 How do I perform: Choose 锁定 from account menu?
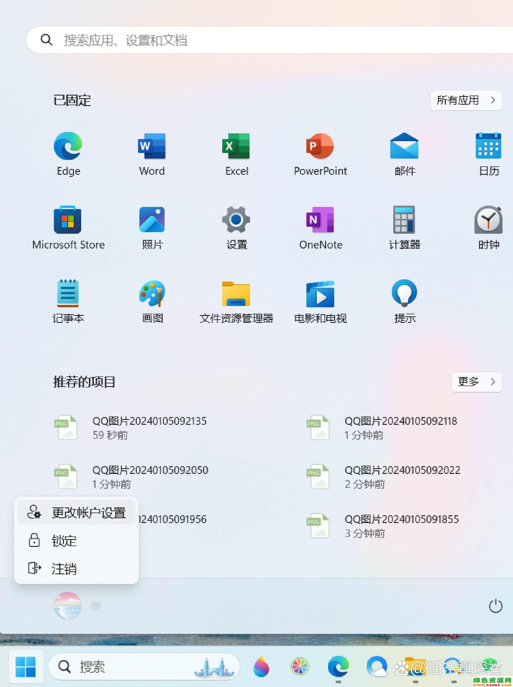pos(76,541)
